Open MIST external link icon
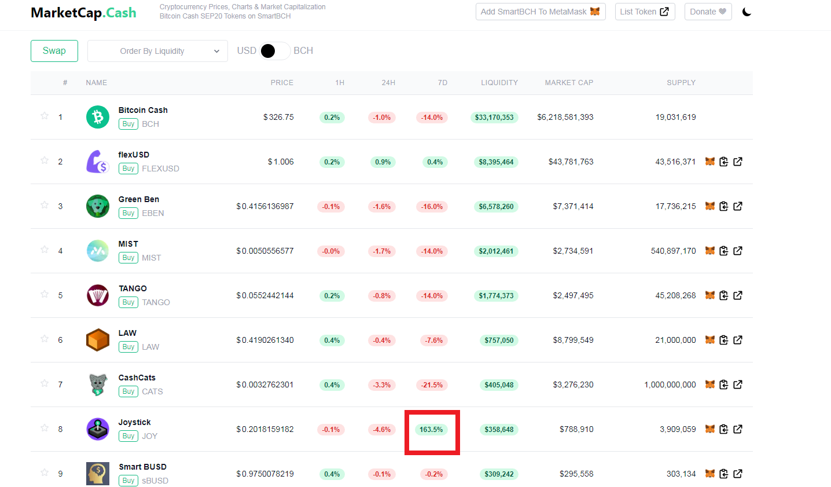831x487 pixels. tap(738, 251)
